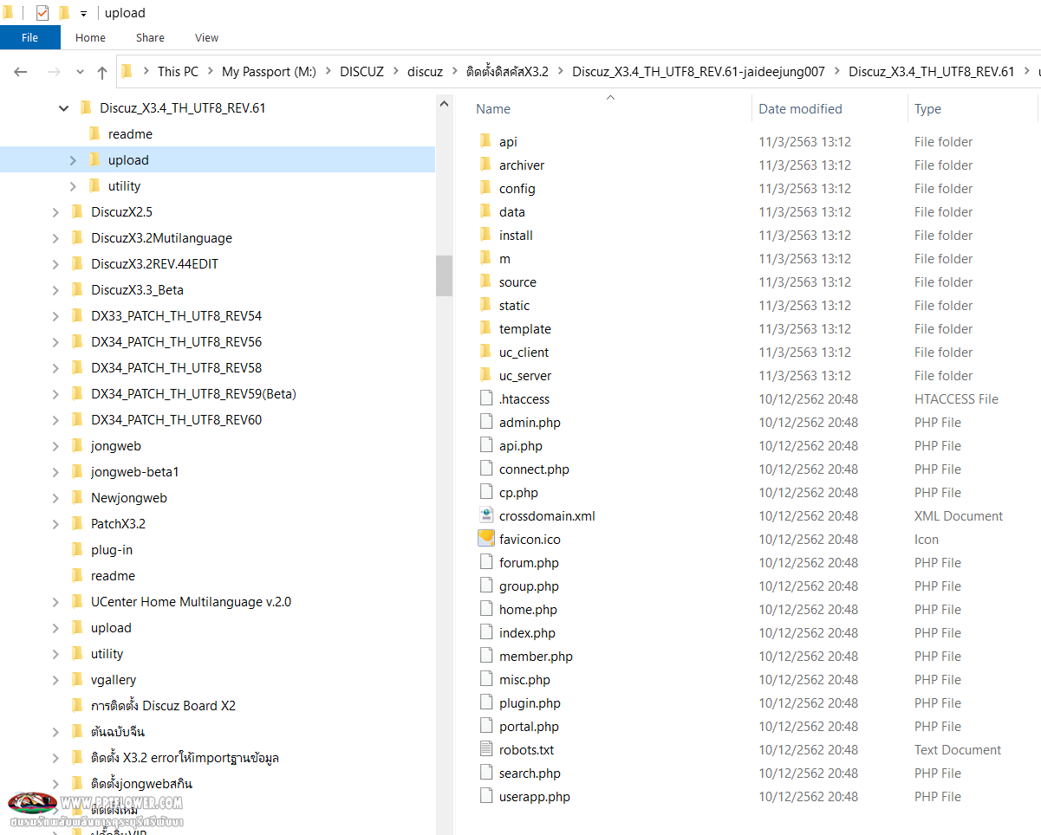Sort files by the Name column header
The height and width of the screenshot is (835, 1041).
493,109
